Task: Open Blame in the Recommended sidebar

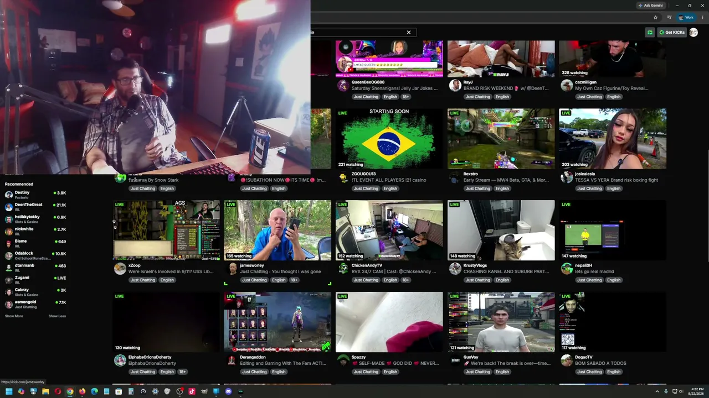Action: click(35, 243)
